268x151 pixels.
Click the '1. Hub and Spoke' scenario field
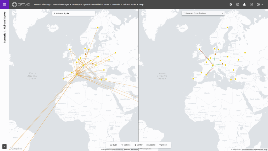[x=73, y=13]
